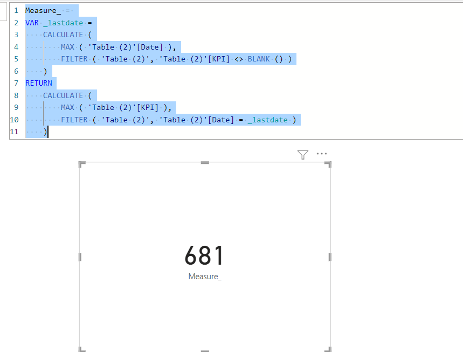Click the BLANK function in line 5

[259, 59]
